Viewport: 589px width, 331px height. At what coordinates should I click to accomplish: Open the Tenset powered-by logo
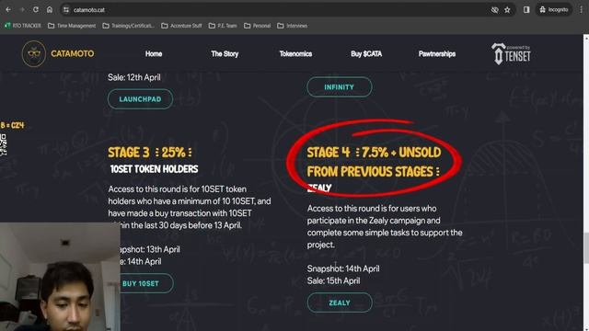511,53
